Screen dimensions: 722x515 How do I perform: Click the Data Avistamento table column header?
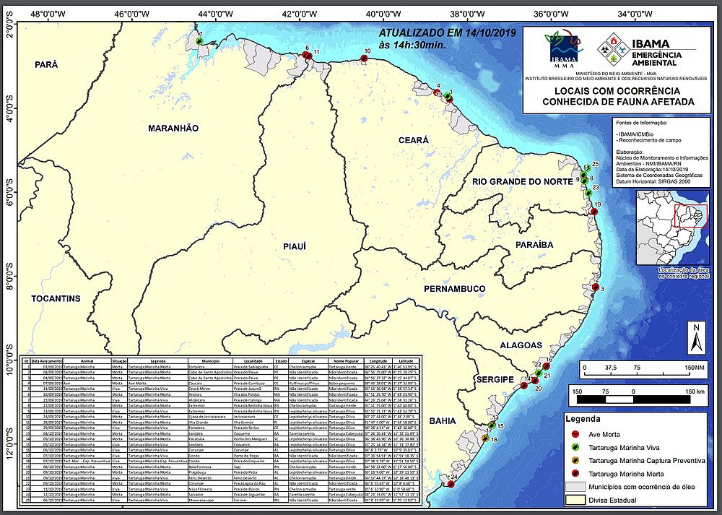point(46,360)
